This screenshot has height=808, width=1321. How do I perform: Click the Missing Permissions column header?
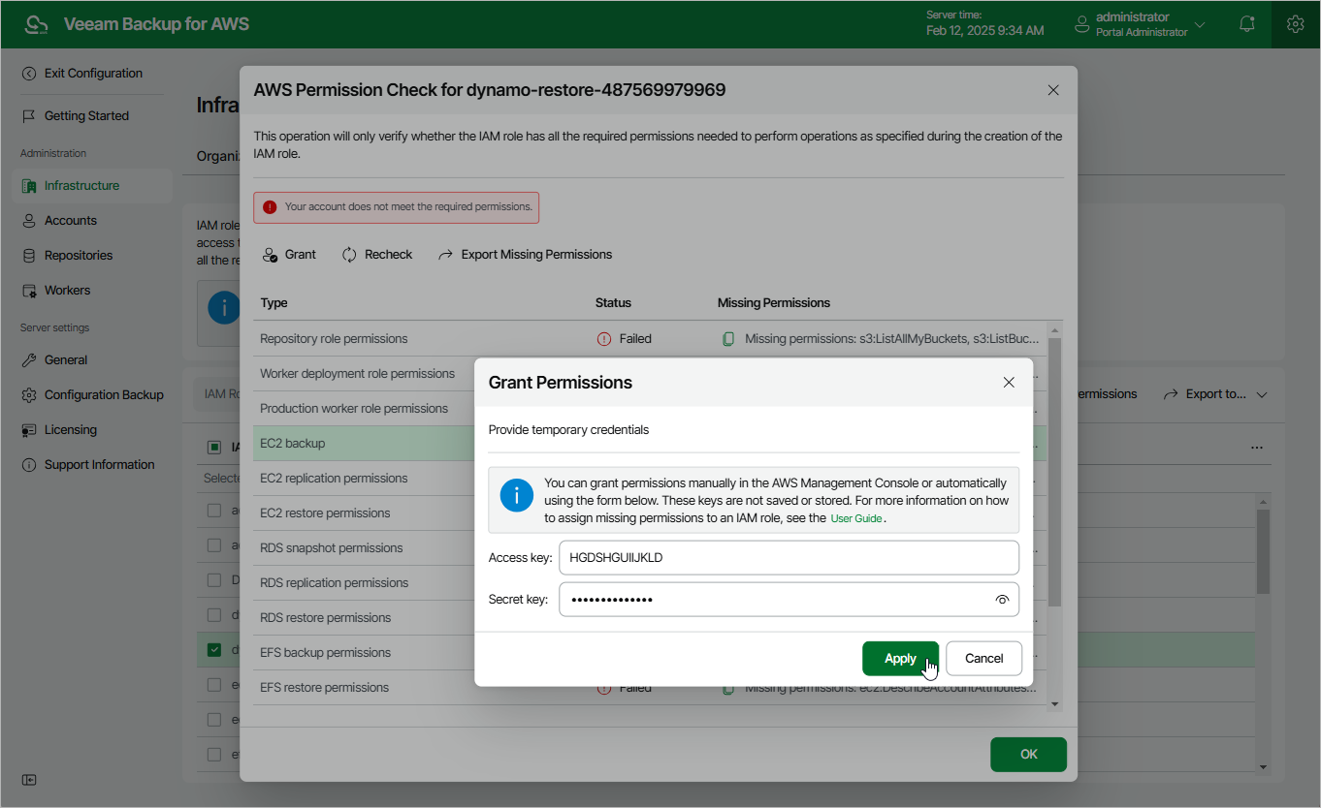[774, 303]
